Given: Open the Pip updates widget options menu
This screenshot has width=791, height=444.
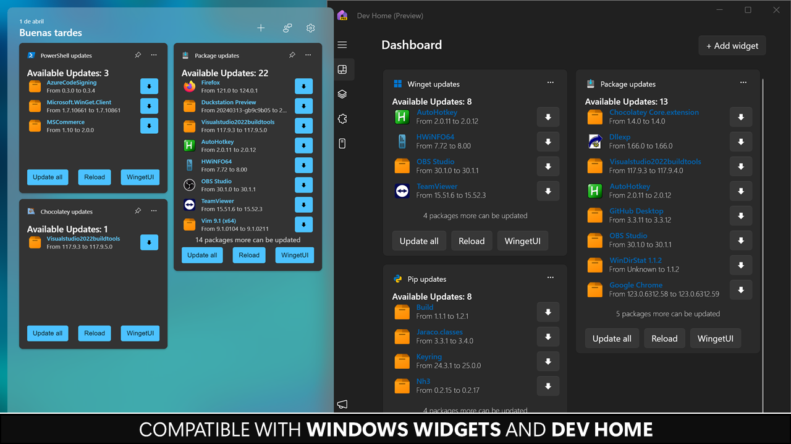Looking at the screenshot, I should [550, 277].
